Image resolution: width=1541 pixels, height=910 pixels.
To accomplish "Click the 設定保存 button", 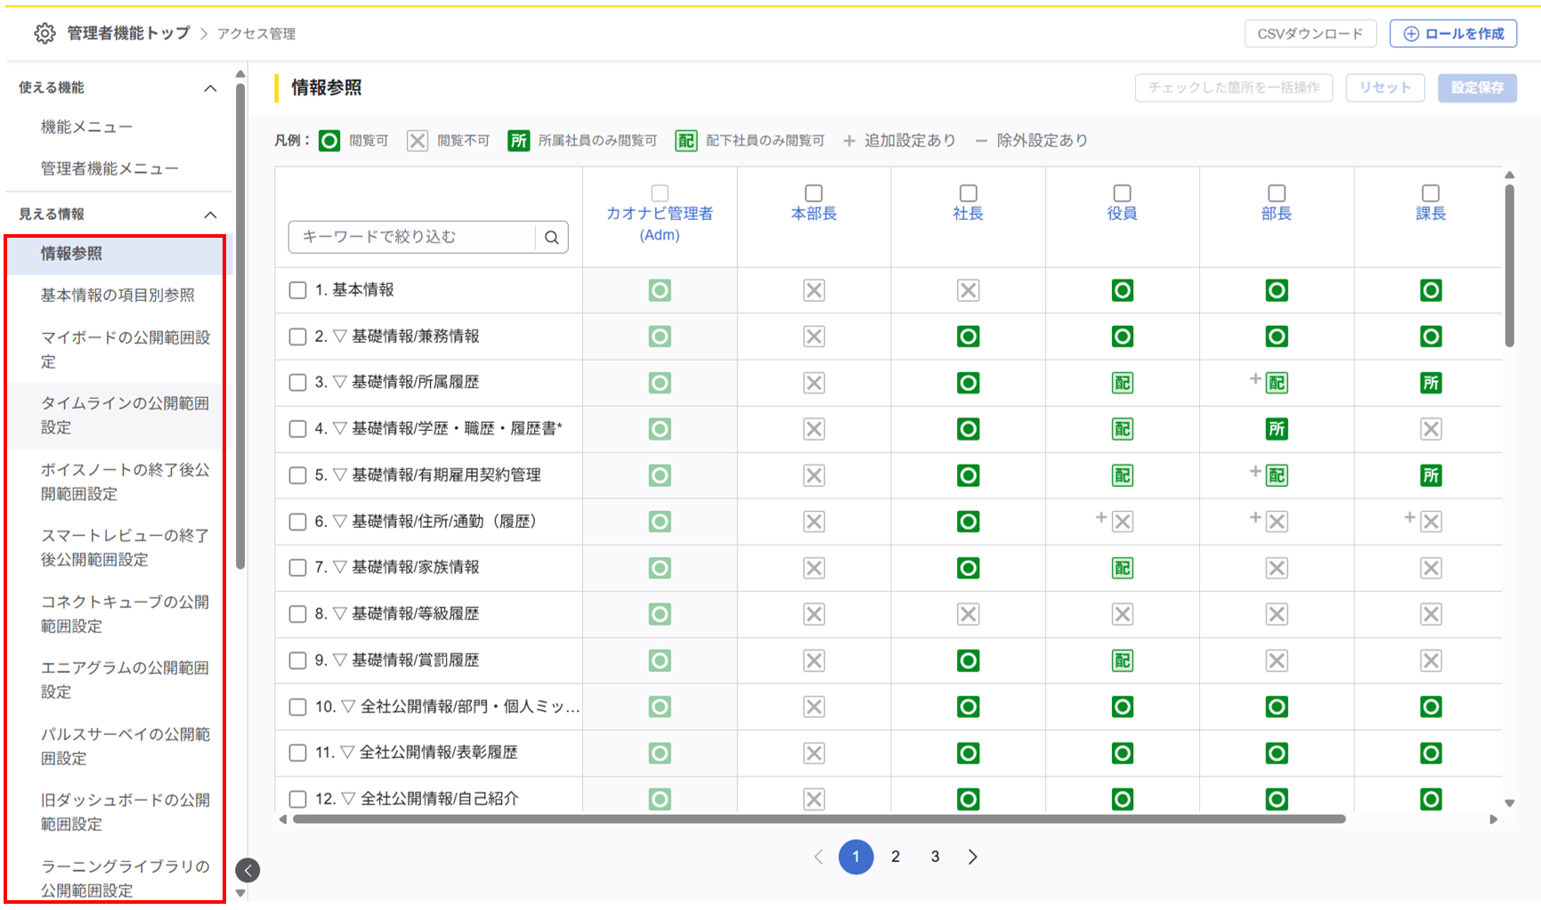I will 1478,87.
